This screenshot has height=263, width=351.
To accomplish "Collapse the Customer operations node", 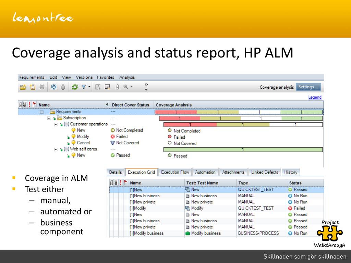I will [56, 124].
